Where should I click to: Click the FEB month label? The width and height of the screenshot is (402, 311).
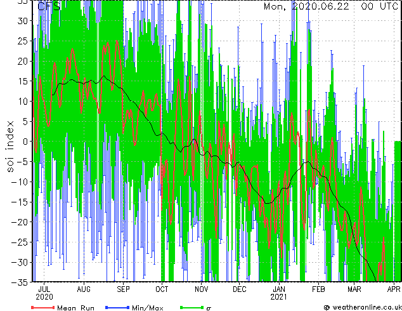click(x=319, y=289)
